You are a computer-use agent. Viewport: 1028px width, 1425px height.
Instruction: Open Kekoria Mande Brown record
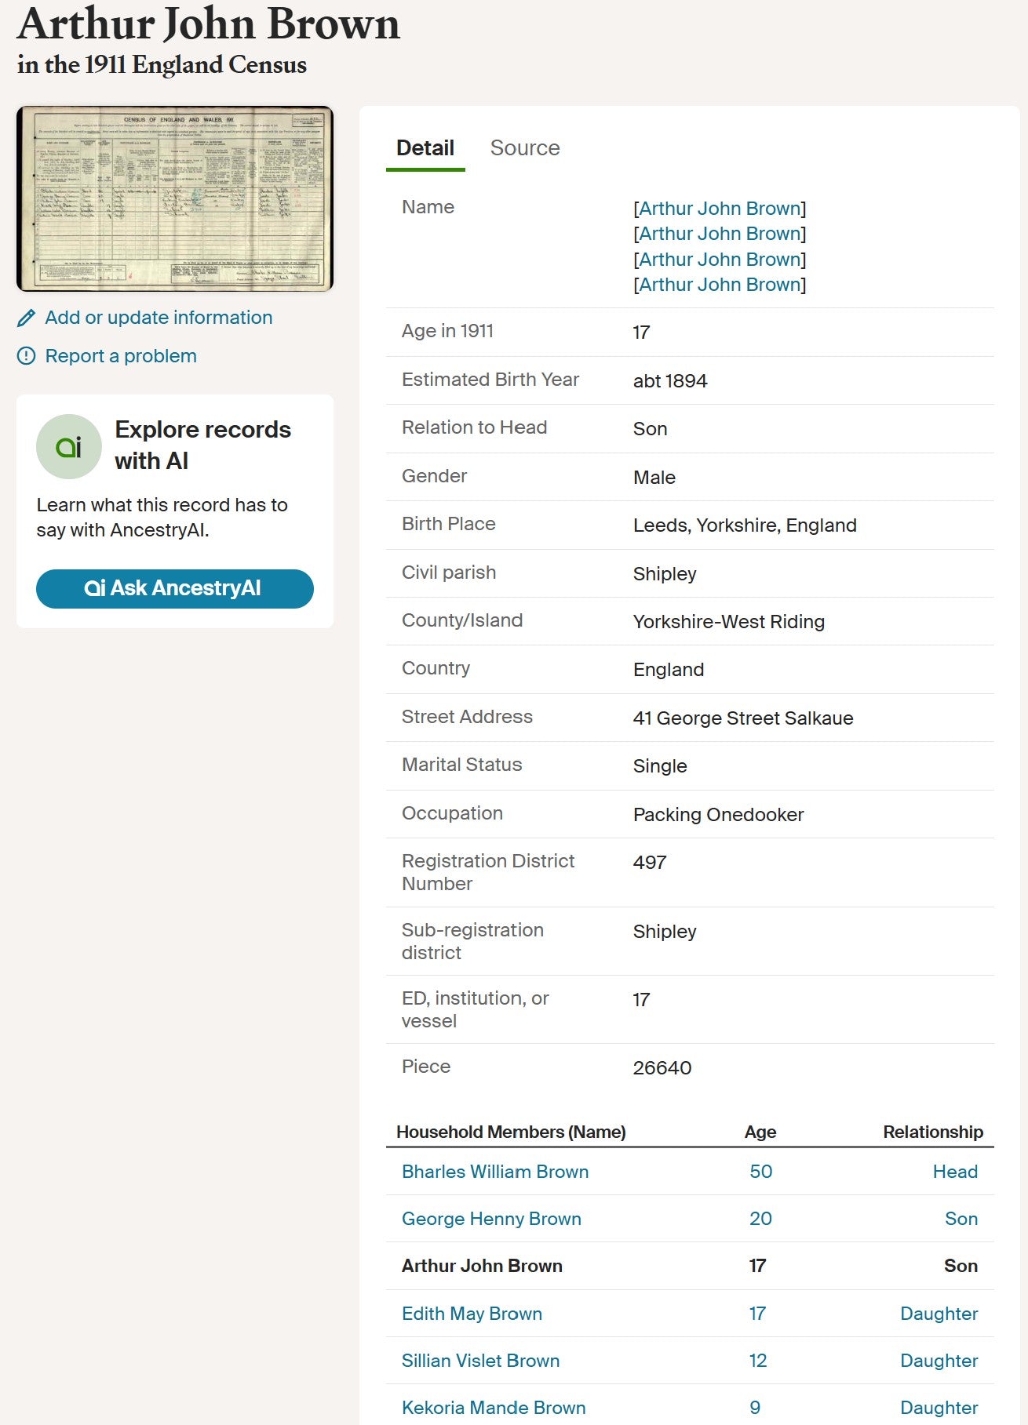pyautogui.click(x=494, y=1408)
